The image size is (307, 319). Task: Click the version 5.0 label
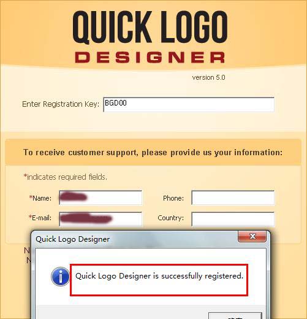click(x=208, y=77)
